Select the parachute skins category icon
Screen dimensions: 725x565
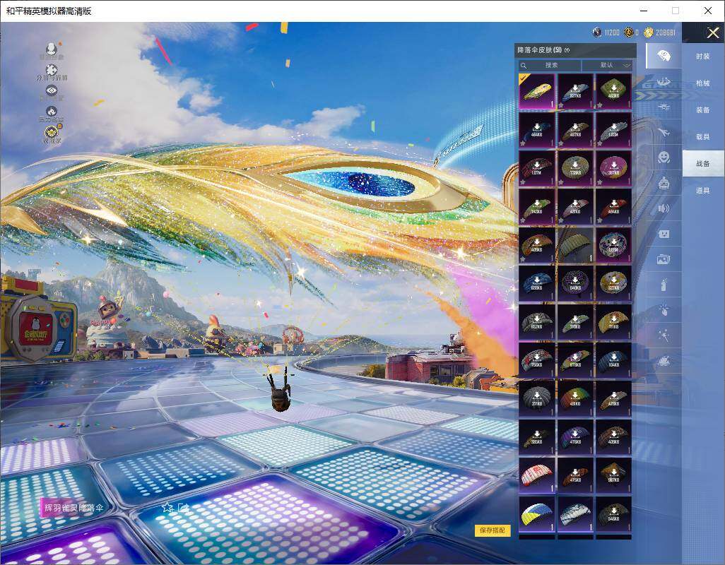tap(664, 56)
